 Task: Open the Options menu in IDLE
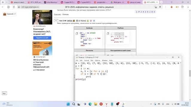click(x=98, y=60)
